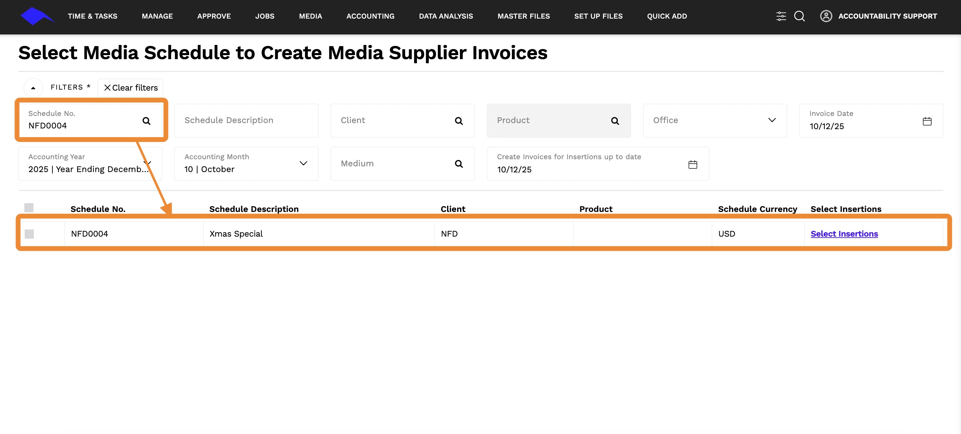Expand the Office dropdown

(772, 120)
